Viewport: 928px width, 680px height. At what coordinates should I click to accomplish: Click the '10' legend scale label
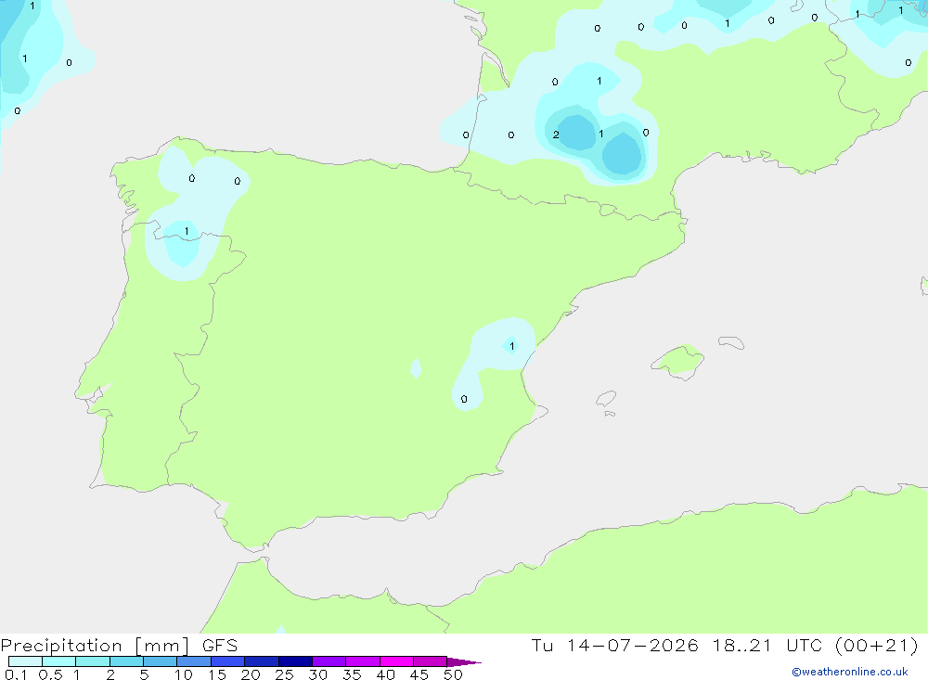pos(184,674)
